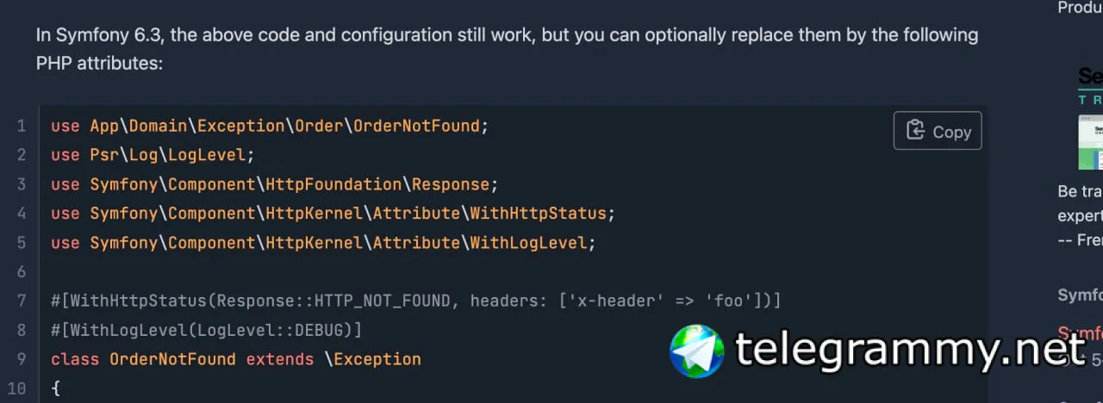Click the \Exception parent class name
Image resolution: width=1103 pixels, height=403 pixels.
pyautogui.click(x=372, y=359)
